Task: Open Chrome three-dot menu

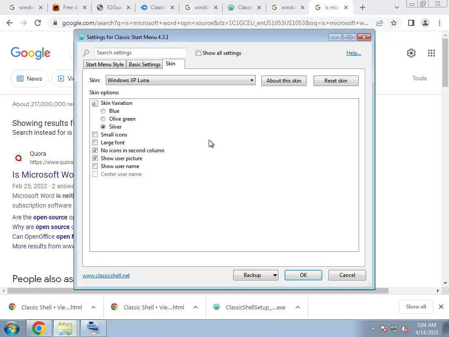Action: pyautogui.click(x=439, y=23)
